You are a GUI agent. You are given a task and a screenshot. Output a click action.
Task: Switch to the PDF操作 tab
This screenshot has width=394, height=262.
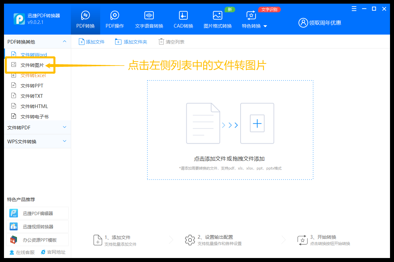click(114, 20)
